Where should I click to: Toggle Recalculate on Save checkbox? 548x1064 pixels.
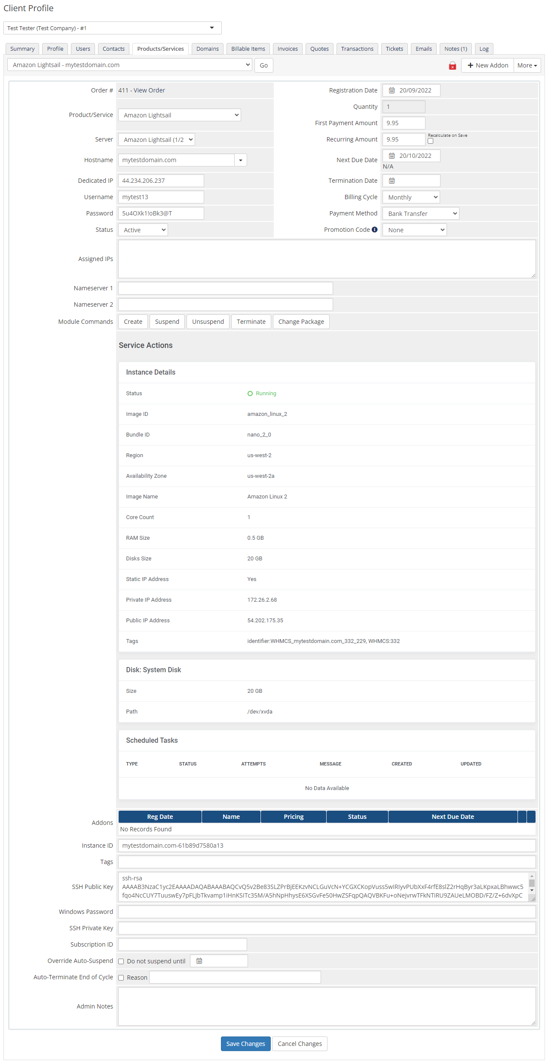[x=430, y=141]
